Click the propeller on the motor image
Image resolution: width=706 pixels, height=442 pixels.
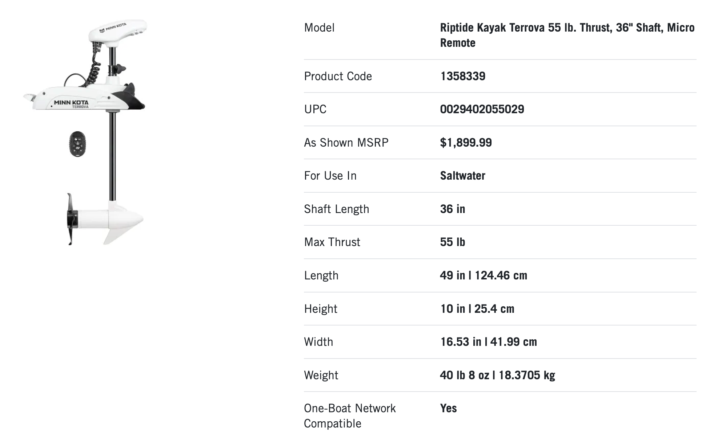[x=71, y=220]
